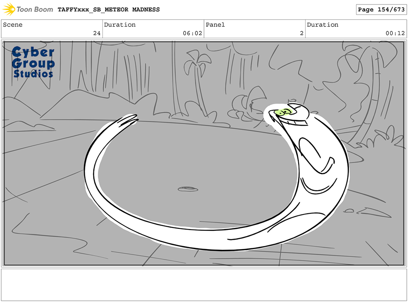The height and width of the screenshot is (302, 408).
Task: Select the title text TAFFYxxx_SB_METEOR MADNESS
Action: [x=109, y=10]
